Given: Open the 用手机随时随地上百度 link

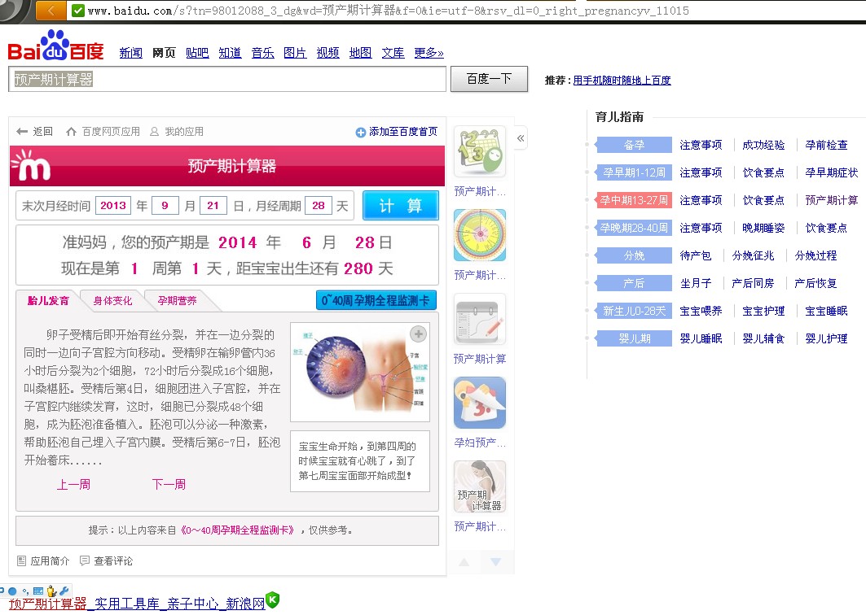Looking at the screenshot, I should (622, 80).
